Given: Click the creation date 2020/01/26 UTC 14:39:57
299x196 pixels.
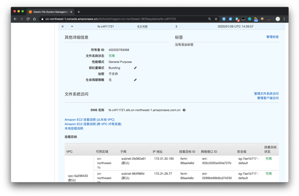Looking at the screenshot, I should (x=236, y=26).
